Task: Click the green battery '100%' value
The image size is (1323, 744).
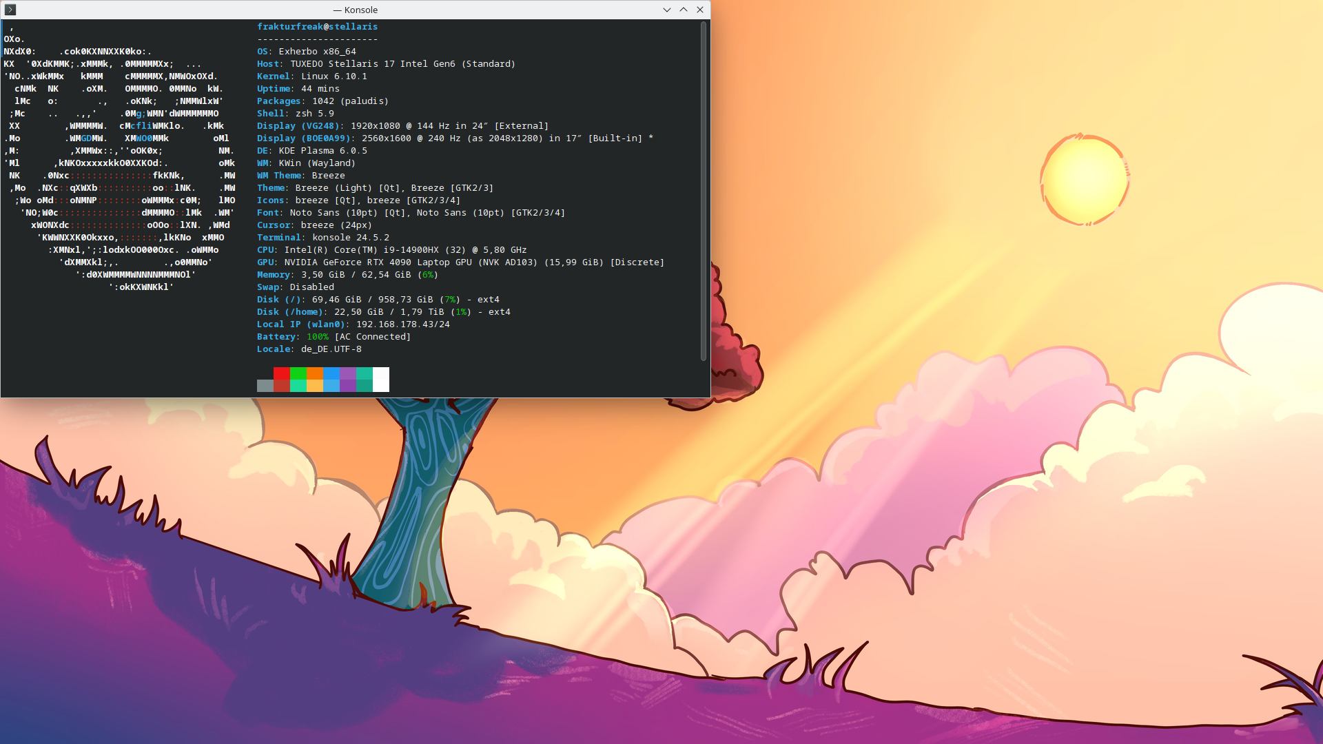Action: click(x=317, y=336)
